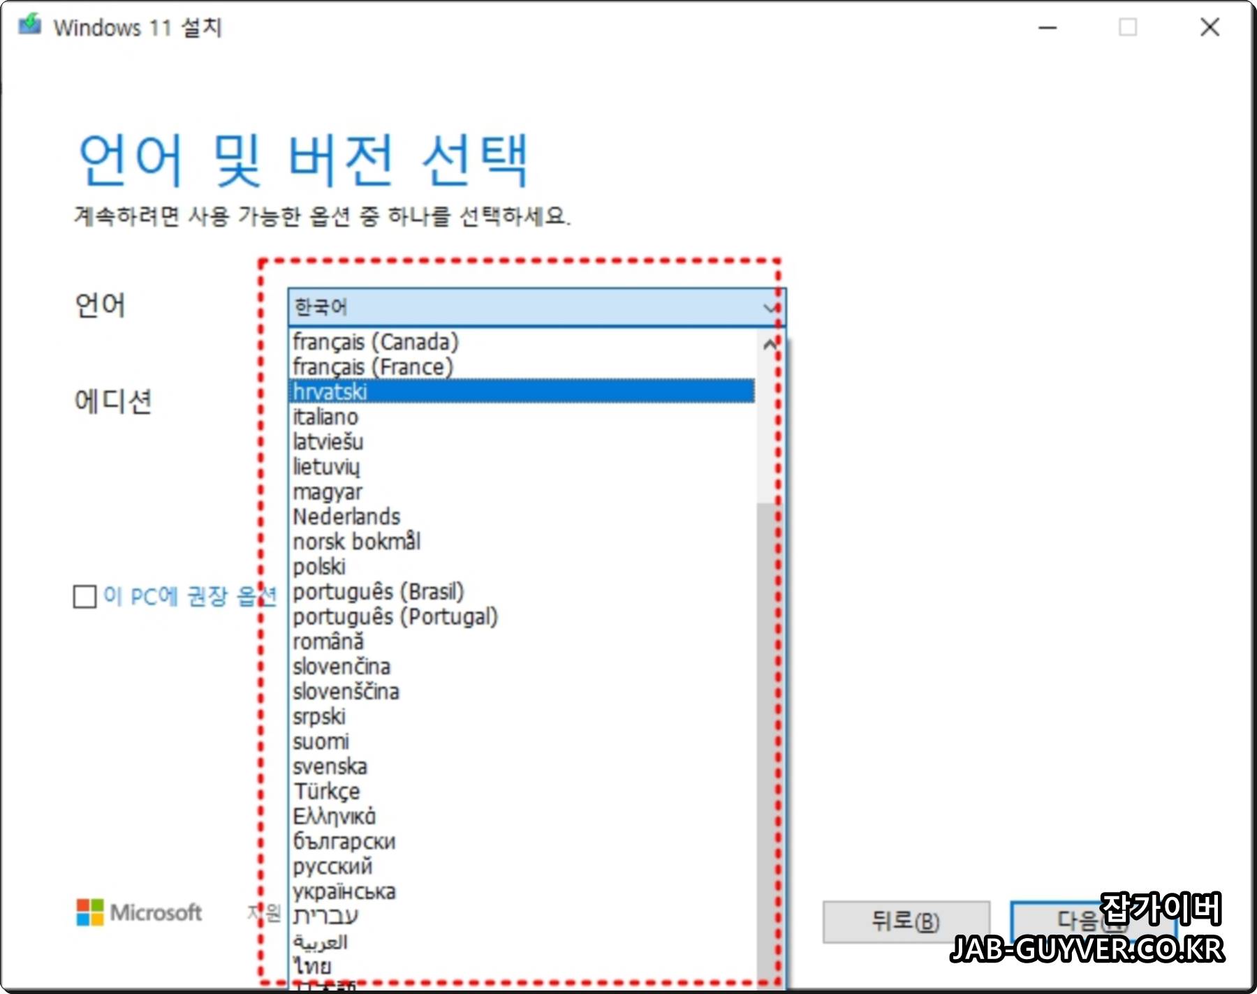
Task: Choose polski from the list
Action: (x=522, y=567)
